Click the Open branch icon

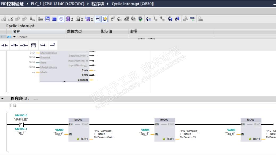[x=43, y=45]
